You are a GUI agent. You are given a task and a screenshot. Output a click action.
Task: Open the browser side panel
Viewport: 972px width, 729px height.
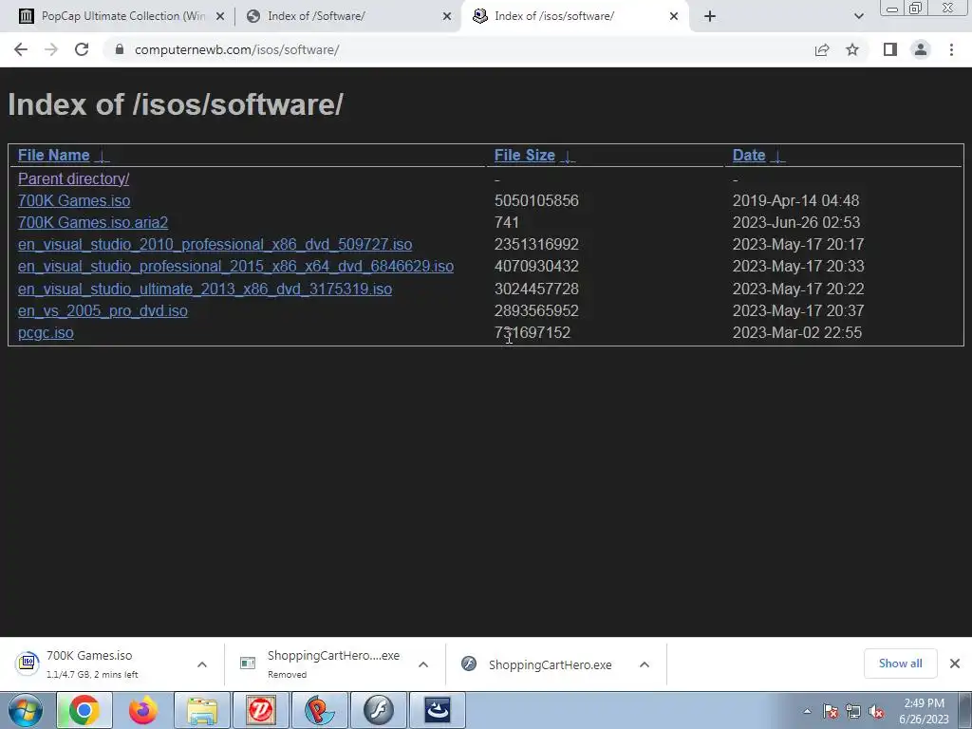tap(890, 49)
